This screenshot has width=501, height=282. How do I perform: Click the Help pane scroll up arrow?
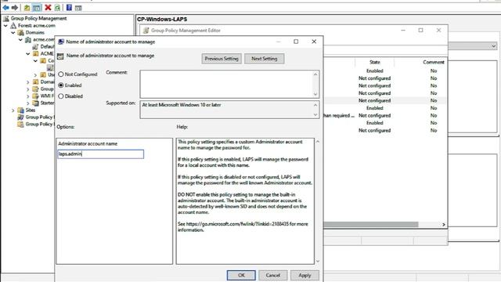318,142
